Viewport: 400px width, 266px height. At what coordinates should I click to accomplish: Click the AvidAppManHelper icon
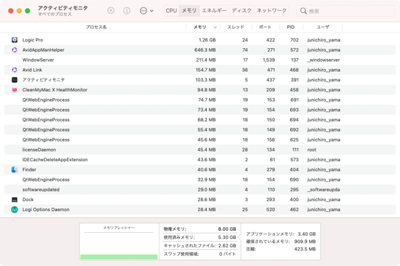(14, 49)
